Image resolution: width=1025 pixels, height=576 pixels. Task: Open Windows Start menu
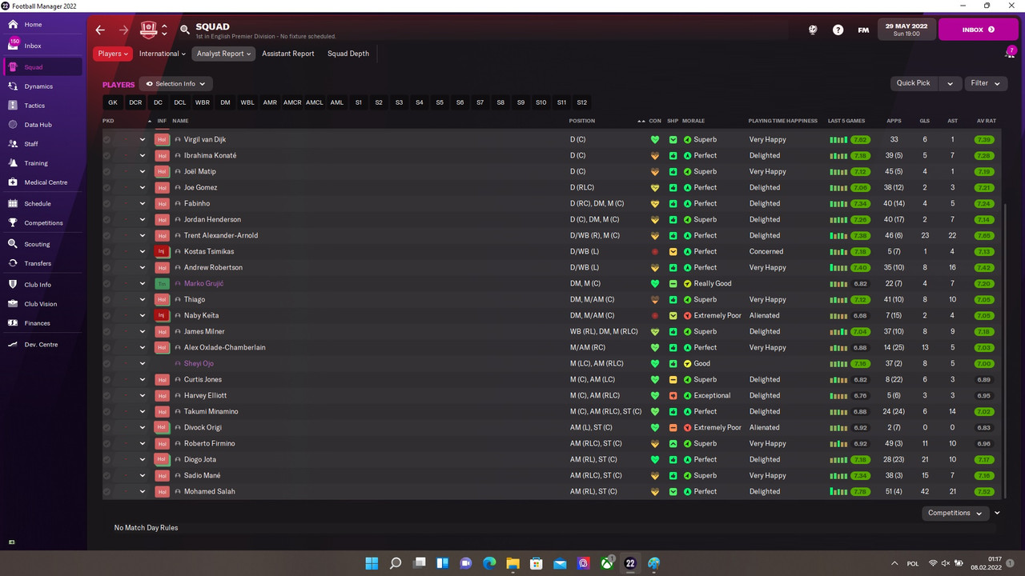372,563
